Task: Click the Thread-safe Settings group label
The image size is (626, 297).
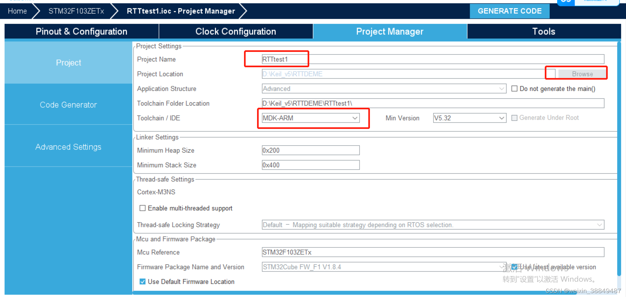Action: click(165, 179)
